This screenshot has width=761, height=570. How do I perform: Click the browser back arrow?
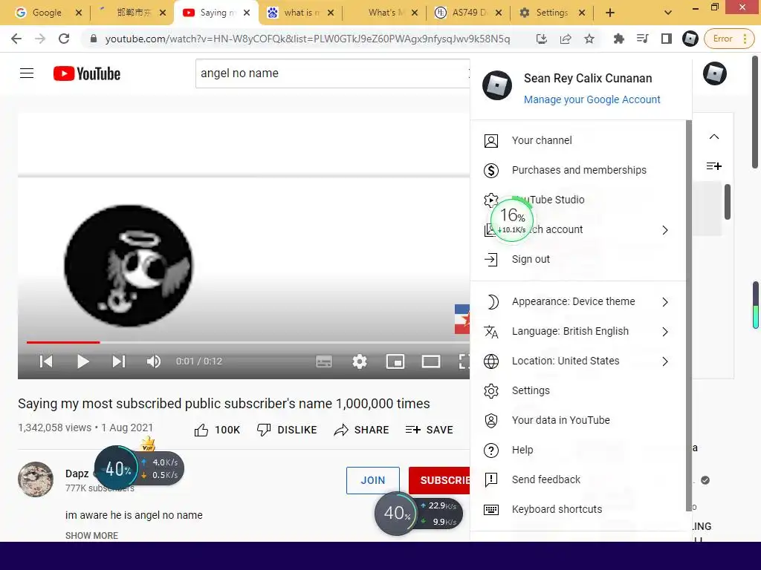point(16,39)
